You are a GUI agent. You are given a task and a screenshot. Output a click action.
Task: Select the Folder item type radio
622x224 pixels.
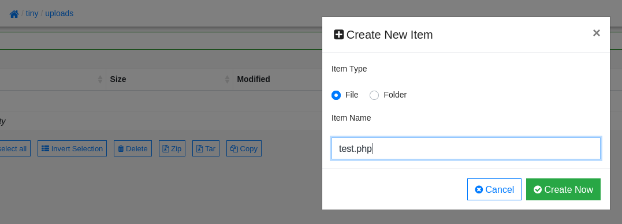374,95
